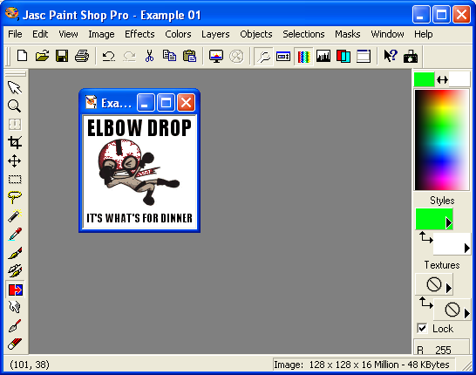Select the Magic Wand tool
Image resolution: width=476 pixels, height=375 pixels.
point(15,215)
